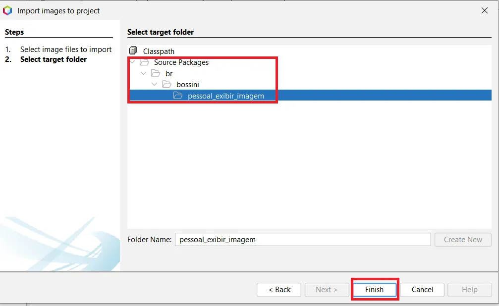Click the Create New button
The height and width of the screenshot is (306, 499).
coord(463,240)
